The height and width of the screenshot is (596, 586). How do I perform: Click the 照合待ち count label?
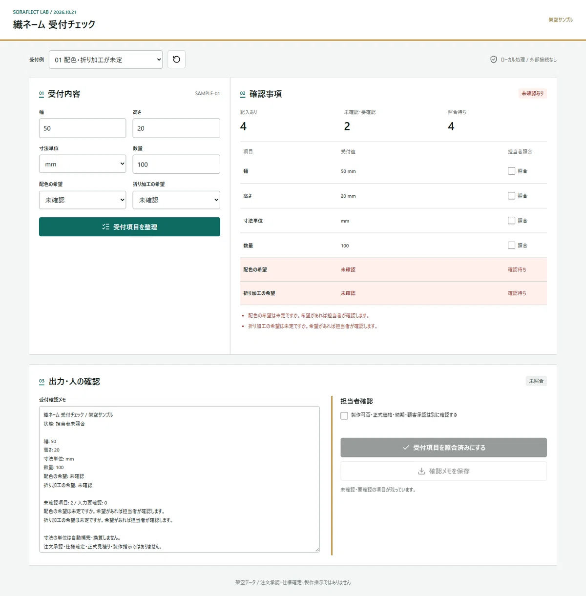[457, 112]
